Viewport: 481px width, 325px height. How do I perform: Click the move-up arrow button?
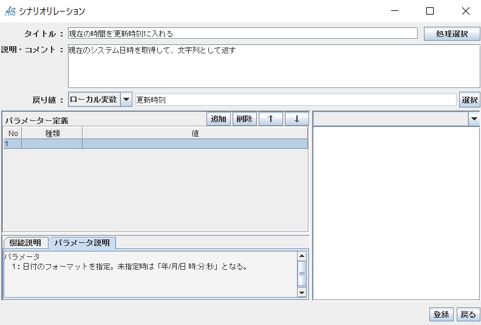[x=270, y=119]
